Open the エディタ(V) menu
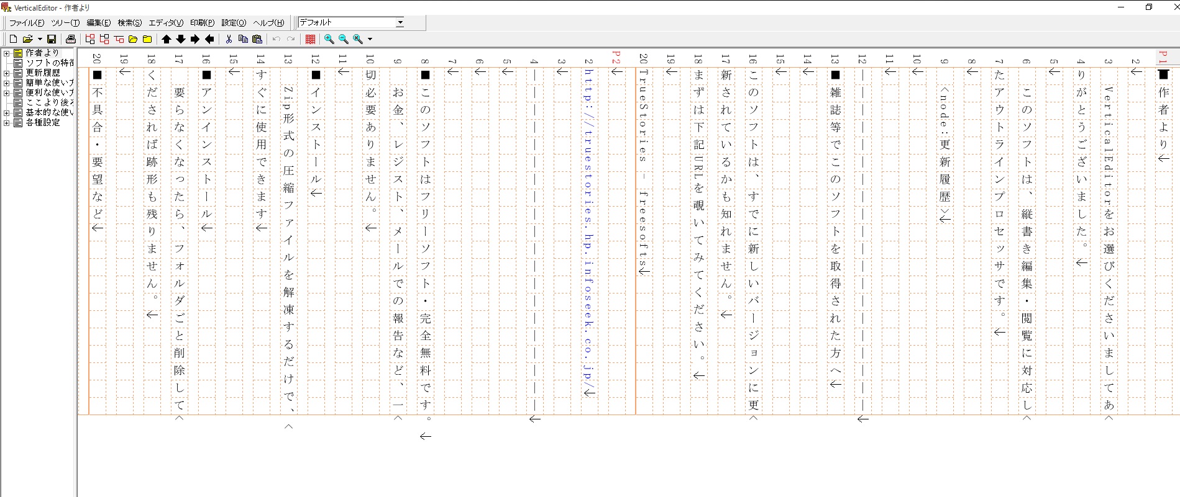The width and height of the screenshot is (1180, 497). pyautogui.click(x=166, y=23)
